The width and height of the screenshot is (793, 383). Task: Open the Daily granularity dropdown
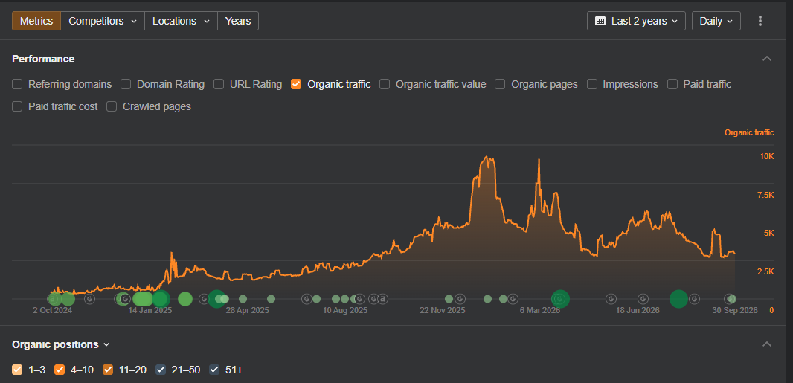click(x=716, y=21)
